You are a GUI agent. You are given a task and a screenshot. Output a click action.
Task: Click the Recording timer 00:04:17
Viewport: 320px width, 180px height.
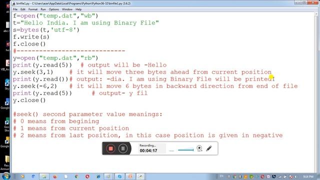point(148,150)
